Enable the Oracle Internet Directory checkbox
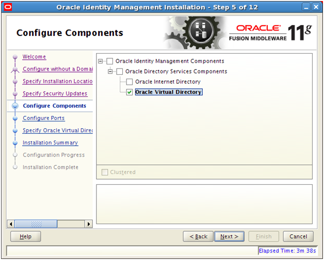 pyautogui.click(x=129, y=82)
